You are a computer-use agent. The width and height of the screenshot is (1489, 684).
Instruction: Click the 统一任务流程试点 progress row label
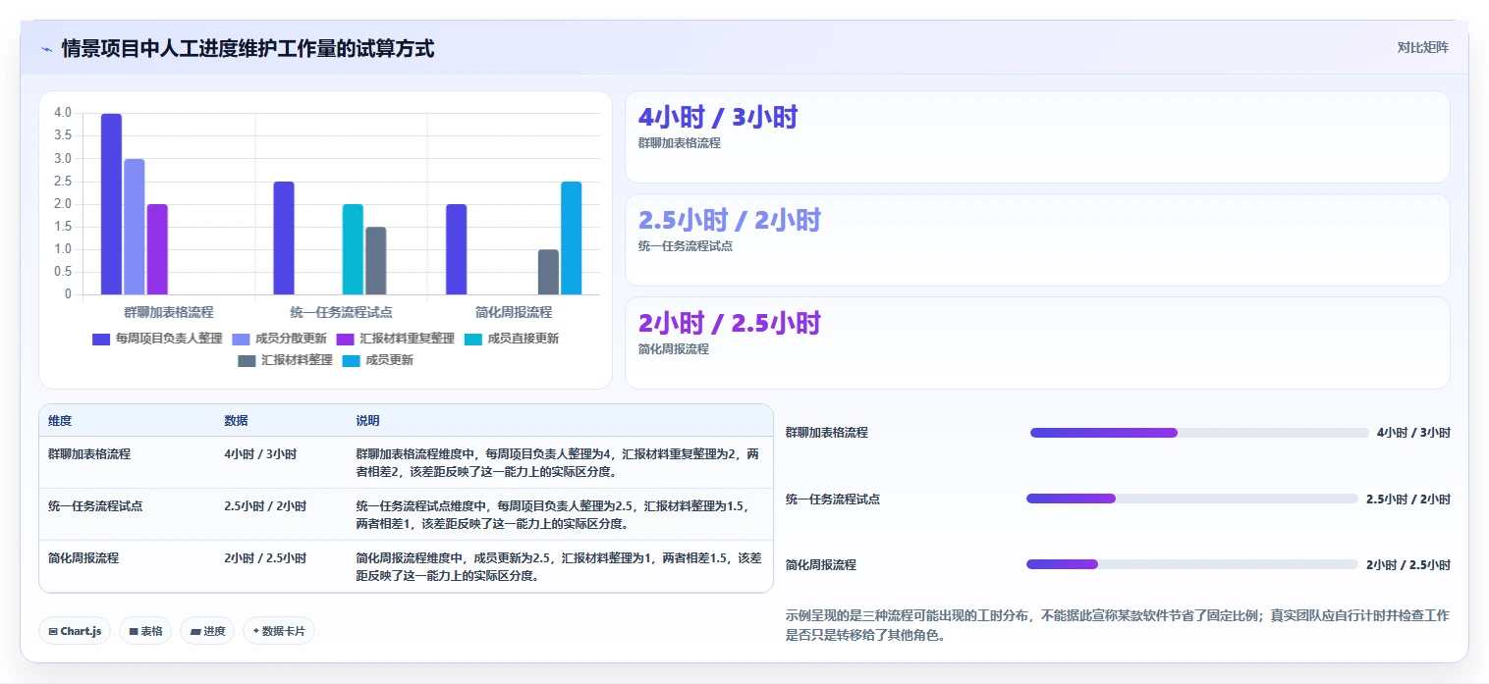coord(833,500)
